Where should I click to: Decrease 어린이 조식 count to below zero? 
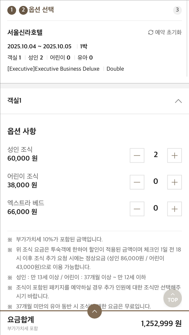[137, 182]
